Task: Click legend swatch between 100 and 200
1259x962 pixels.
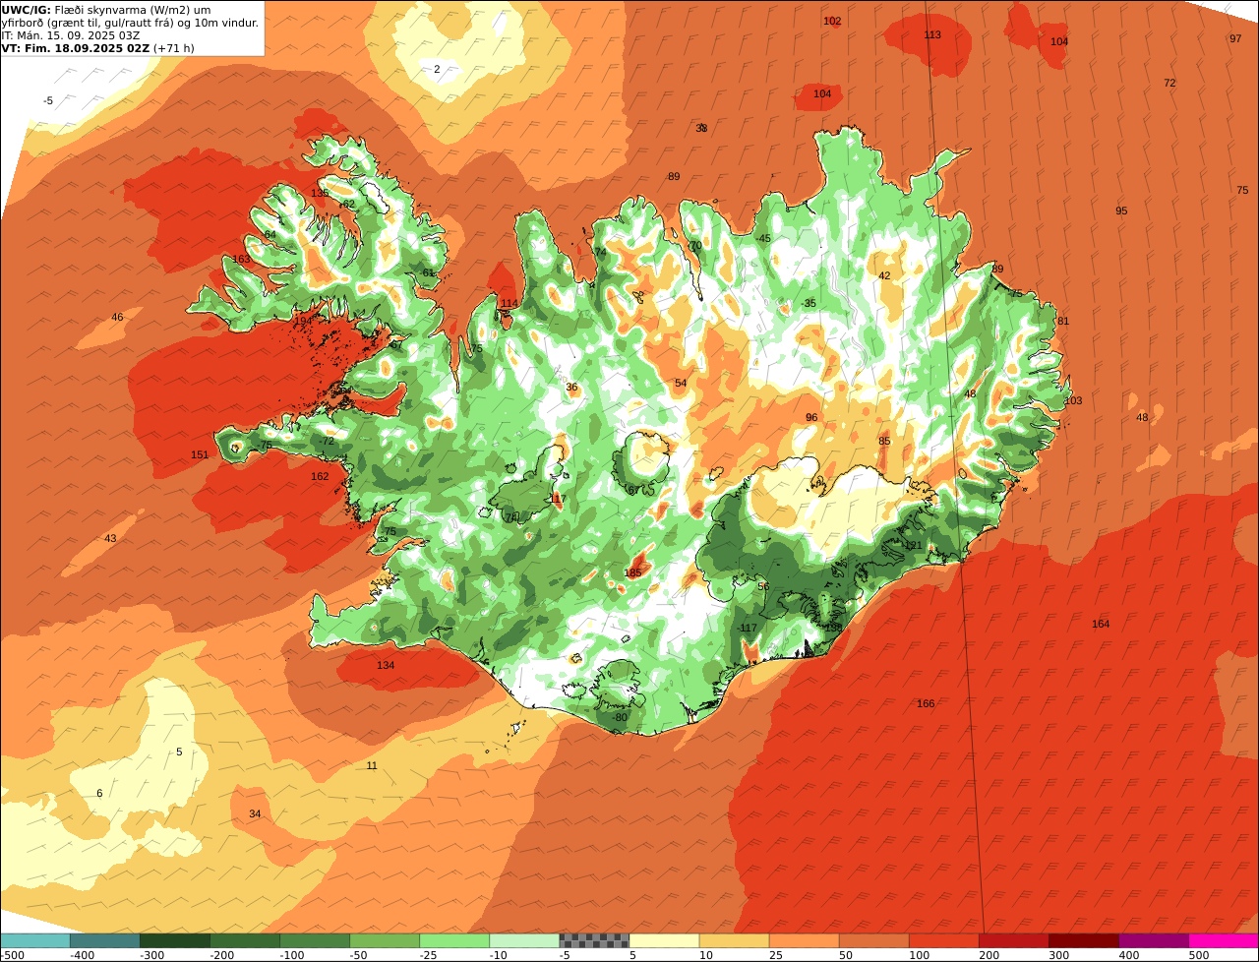Action: [x=942, y=940]
